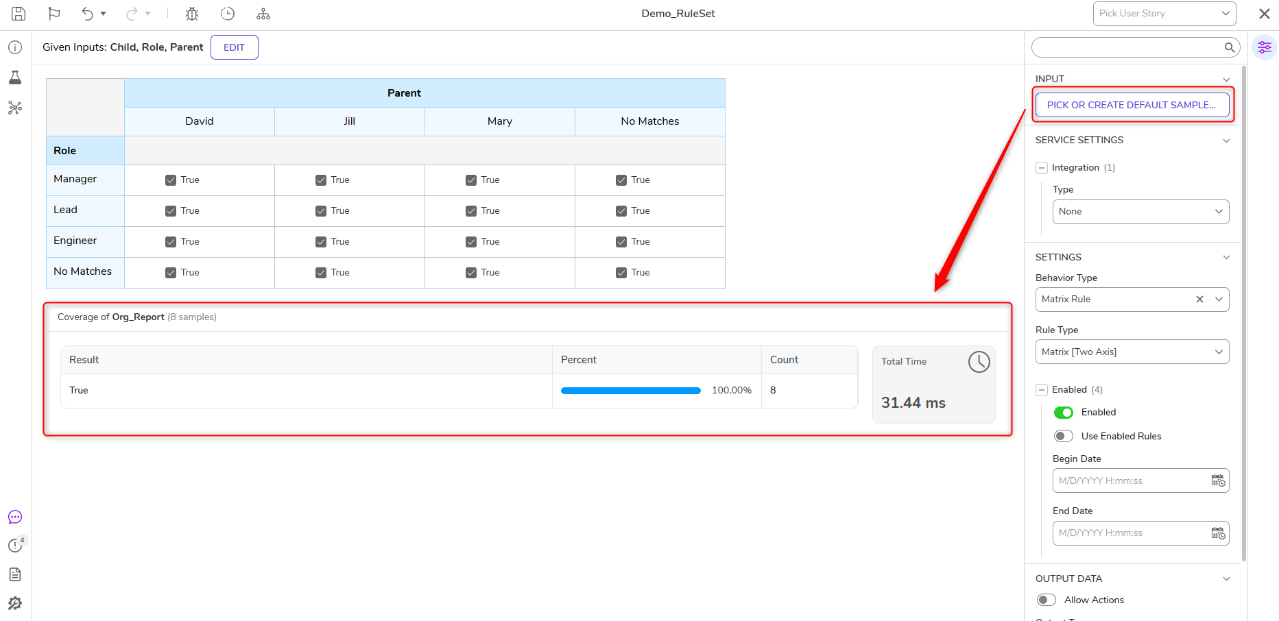Click the search input field
Image resolution: width=1279 pixels, height=621 pixels.
[x=1127, y=47]
